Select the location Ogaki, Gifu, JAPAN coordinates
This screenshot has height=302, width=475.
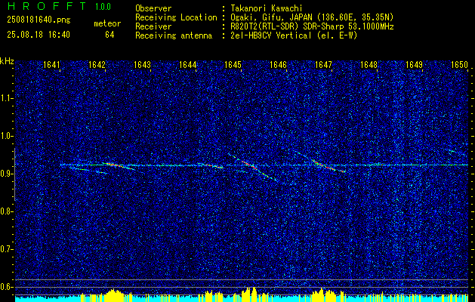(311, 17)
